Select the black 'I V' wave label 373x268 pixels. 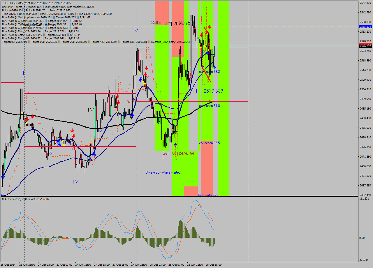click(x=91, y=110)
